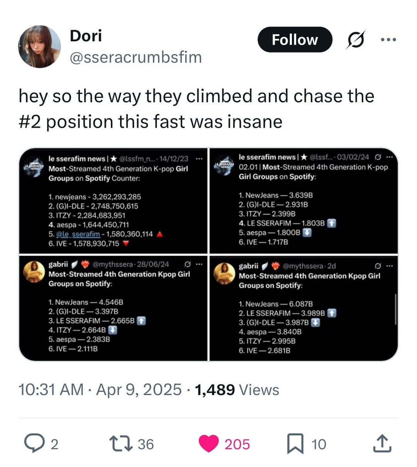Open the Grok slash-circle icon

pos(355,40)
